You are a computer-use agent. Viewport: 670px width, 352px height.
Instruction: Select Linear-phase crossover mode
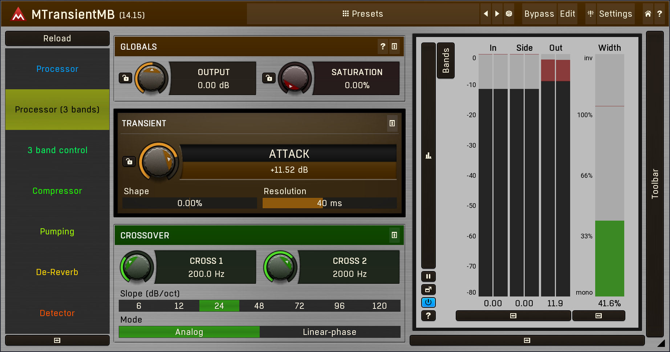[330, 332]
